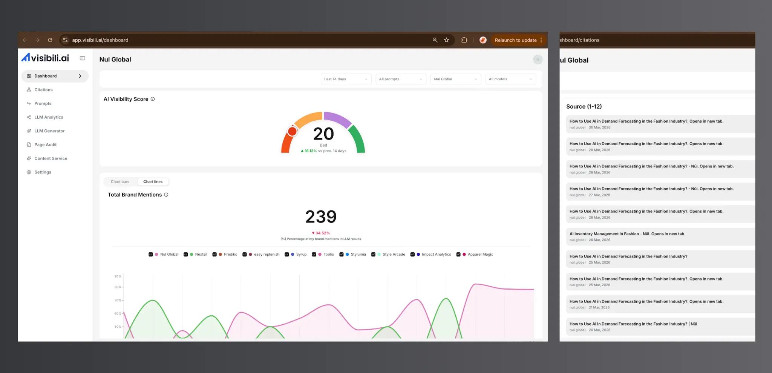The width and height of the screenshot is (772, 373).
Task: Toggle easy replenish series checkbox
Action: click(245, 255)
